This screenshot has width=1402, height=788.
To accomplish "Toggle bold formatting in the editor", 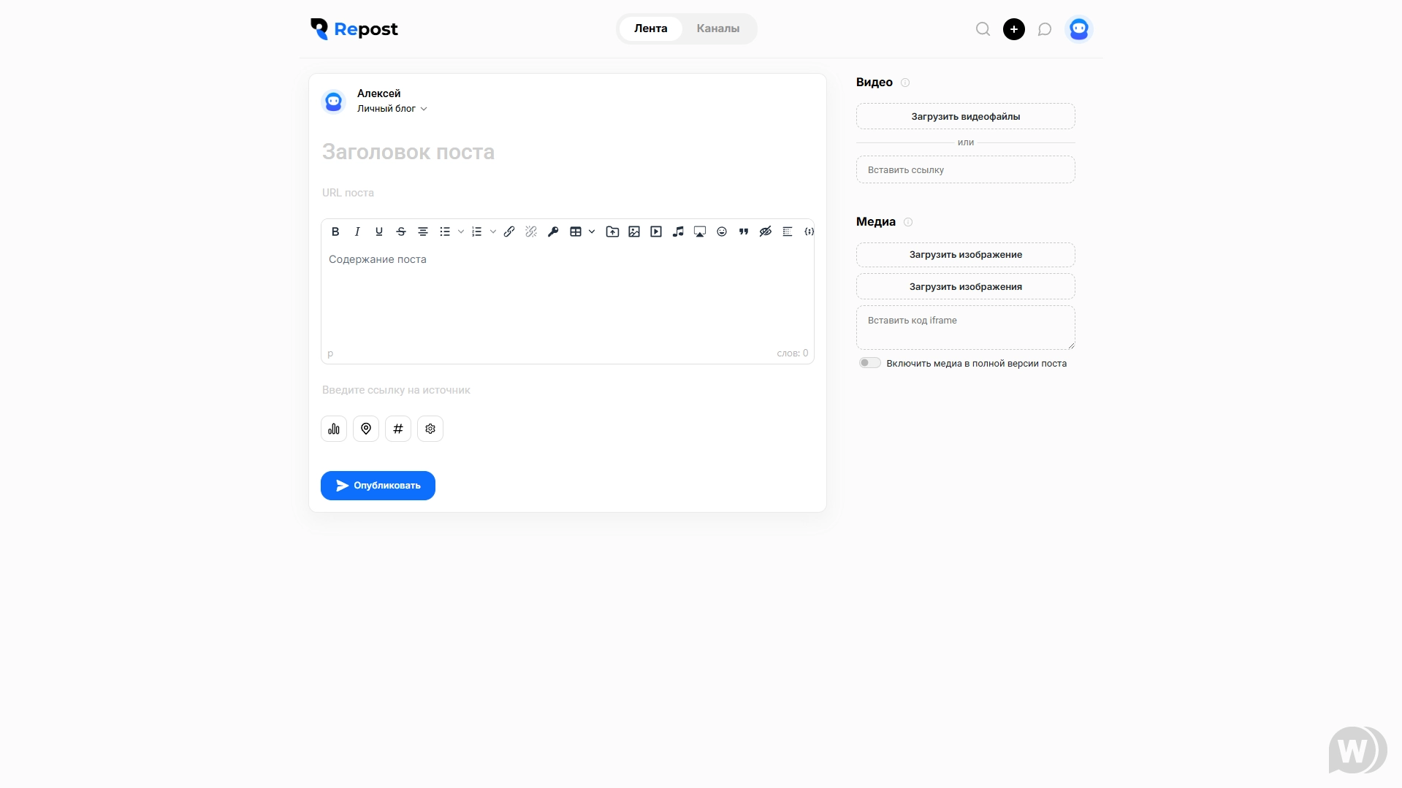I will pyautogui.click(x=335, y=232).
